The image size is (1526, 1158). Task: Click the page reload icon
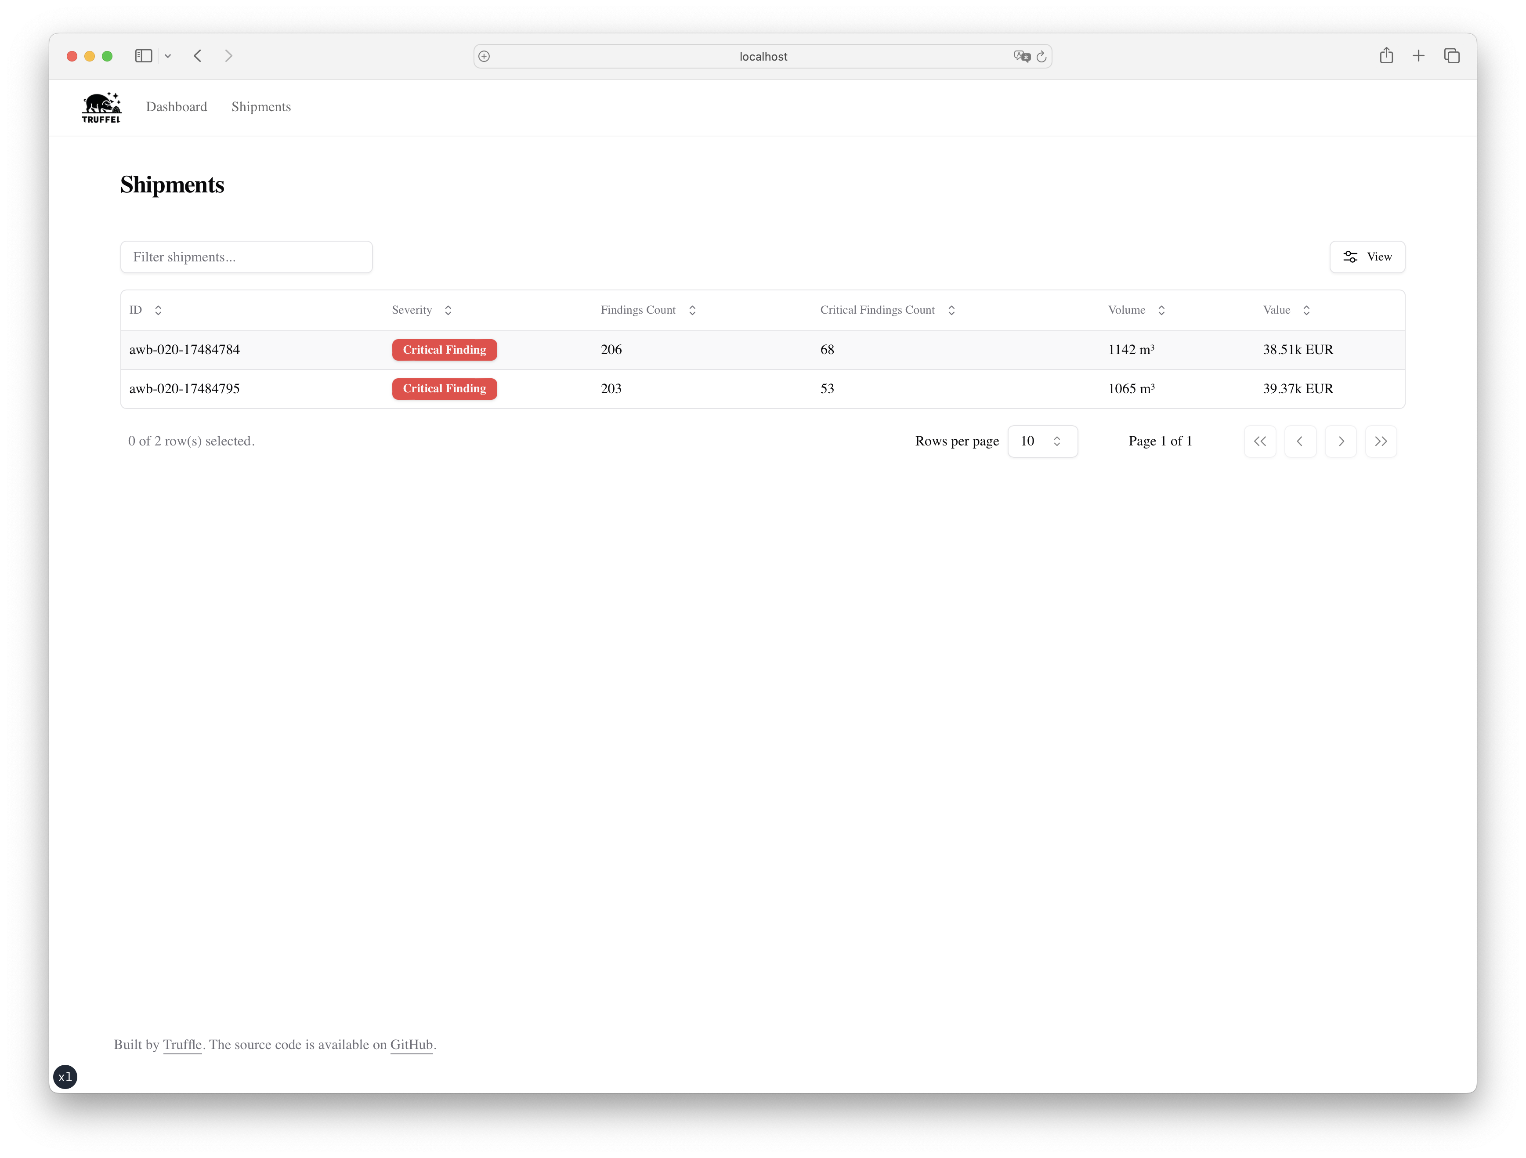click(1041, 57)
